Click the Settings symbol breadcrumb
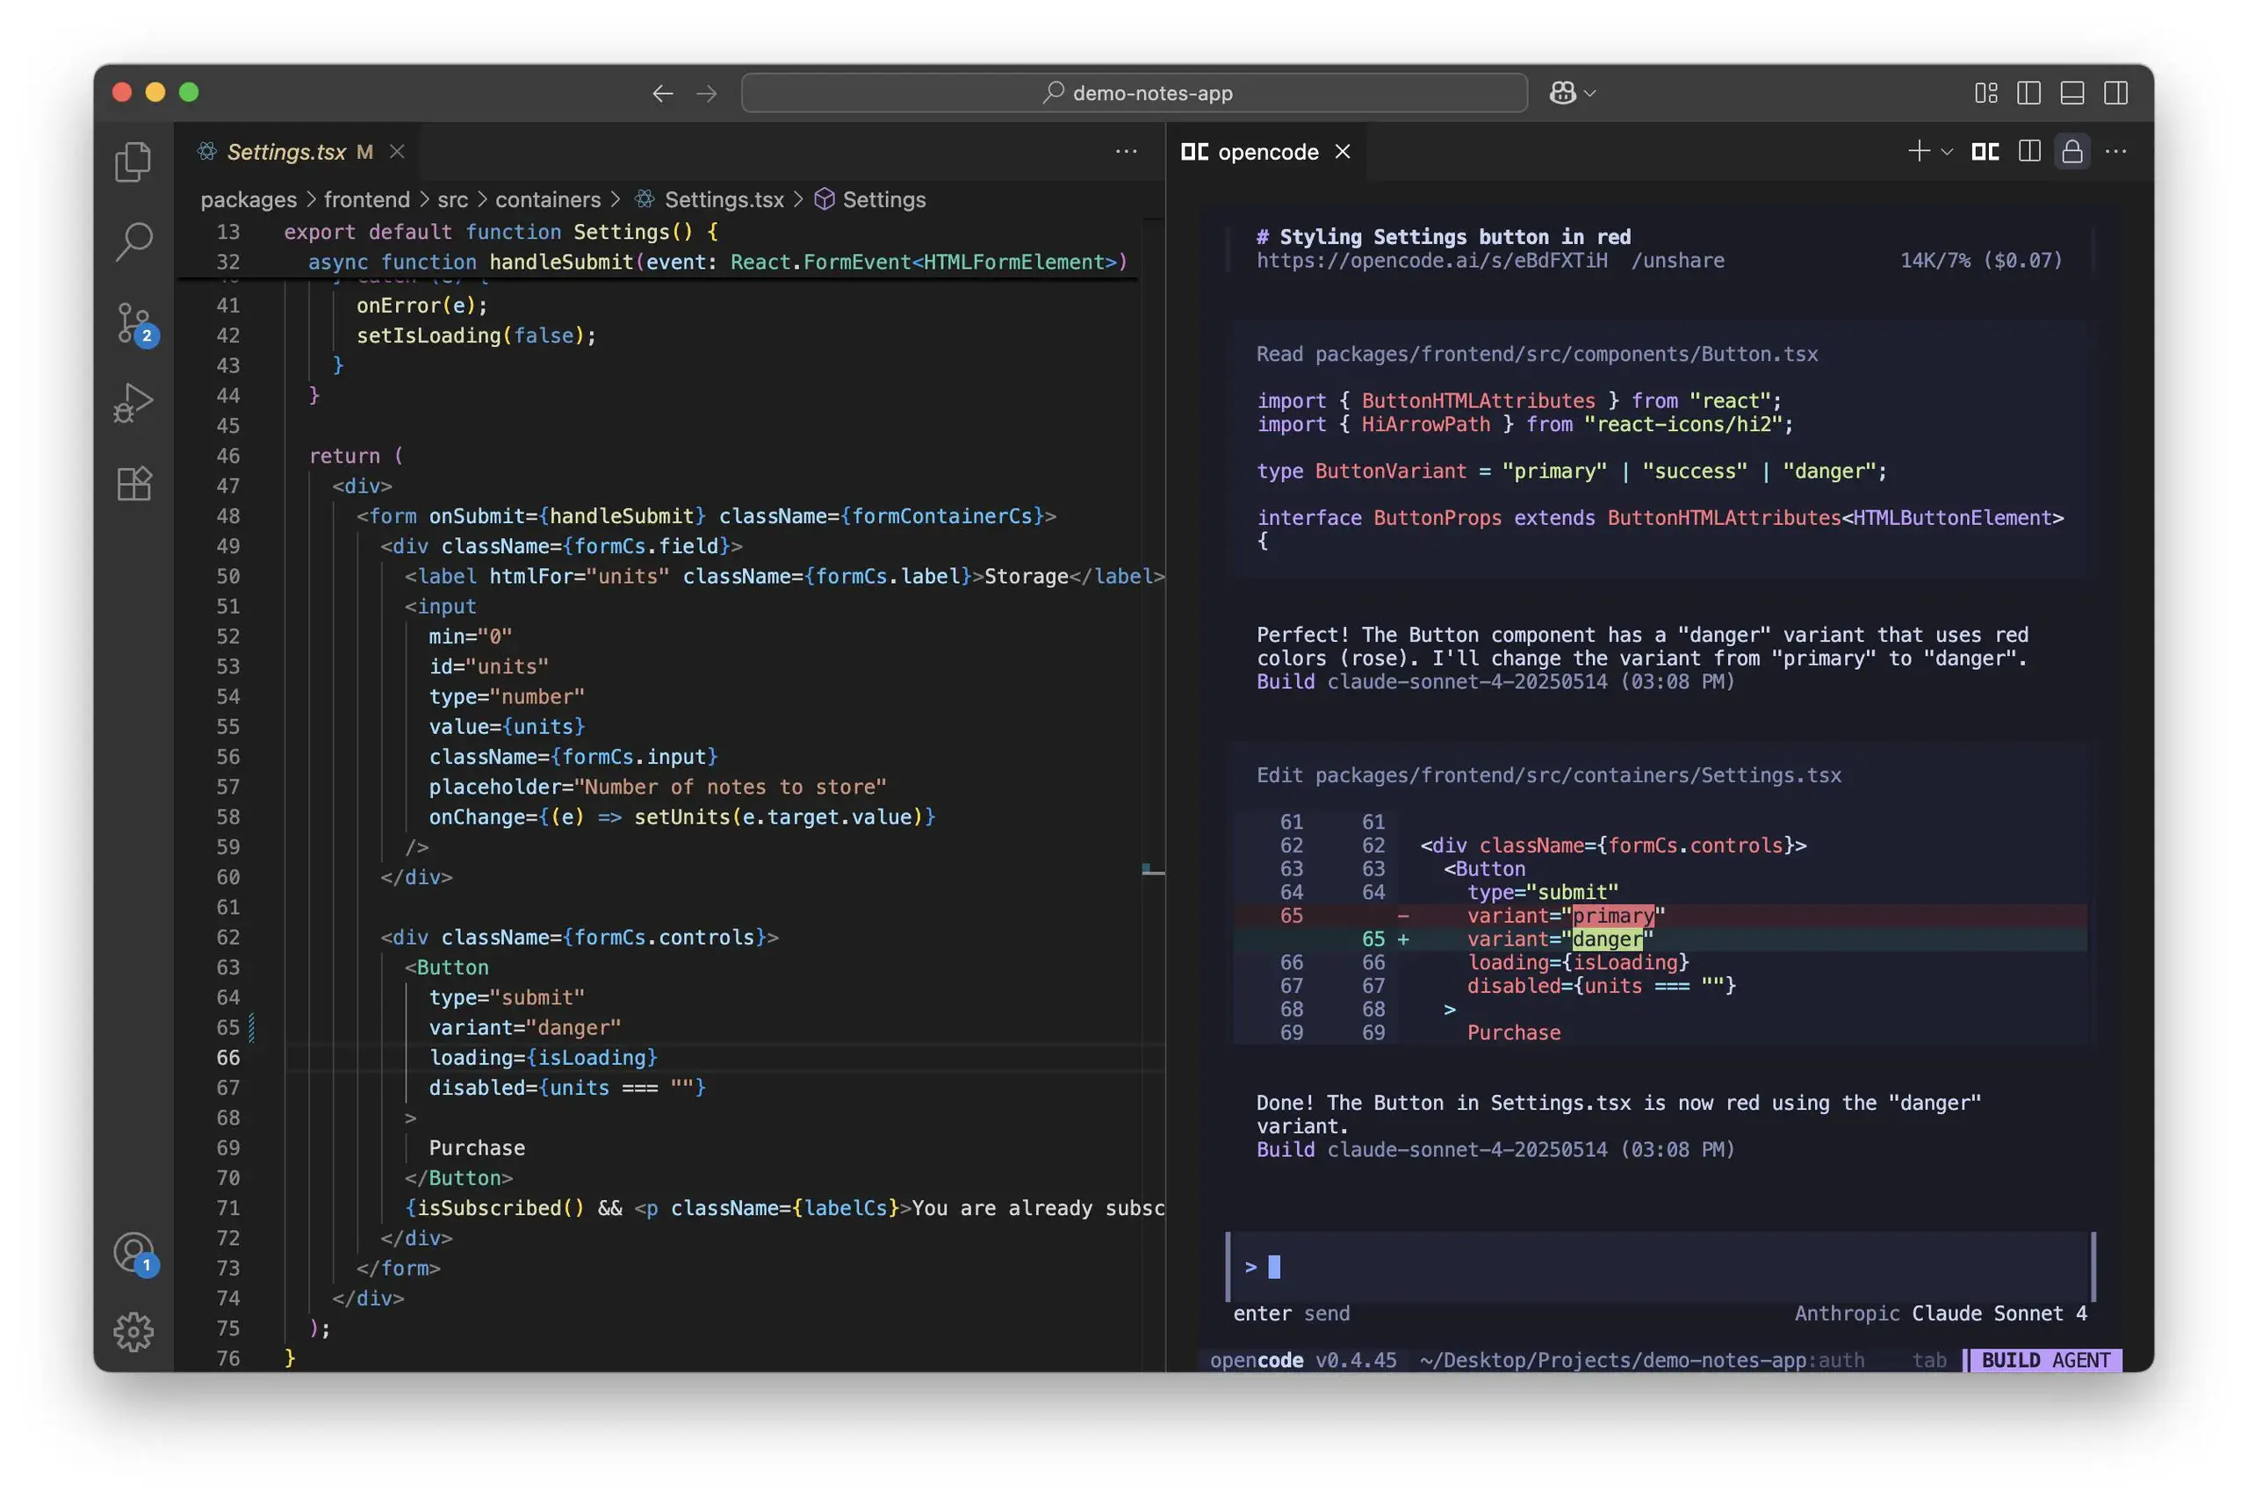The image size is (2248, 1496). pyautogui.click(x=870, y=199)
